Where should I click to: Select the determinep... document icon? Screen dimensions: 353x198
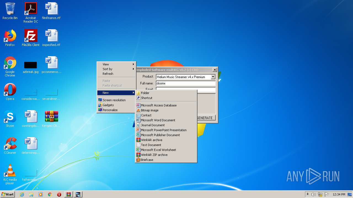(x=31, y=146)
